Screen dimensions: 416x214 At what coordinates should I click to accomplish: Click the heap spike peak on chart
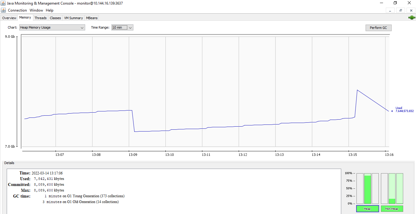coord(357,90)
